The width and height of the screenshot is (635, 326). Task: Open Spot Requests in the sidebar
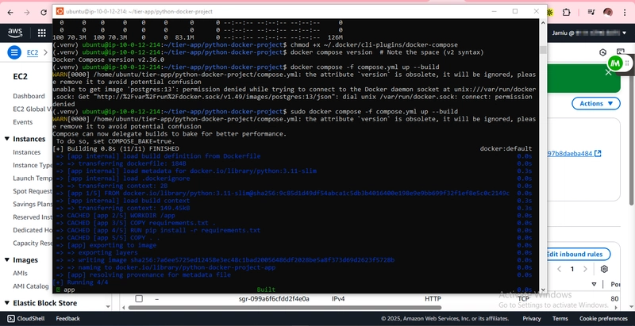[33, 191]
